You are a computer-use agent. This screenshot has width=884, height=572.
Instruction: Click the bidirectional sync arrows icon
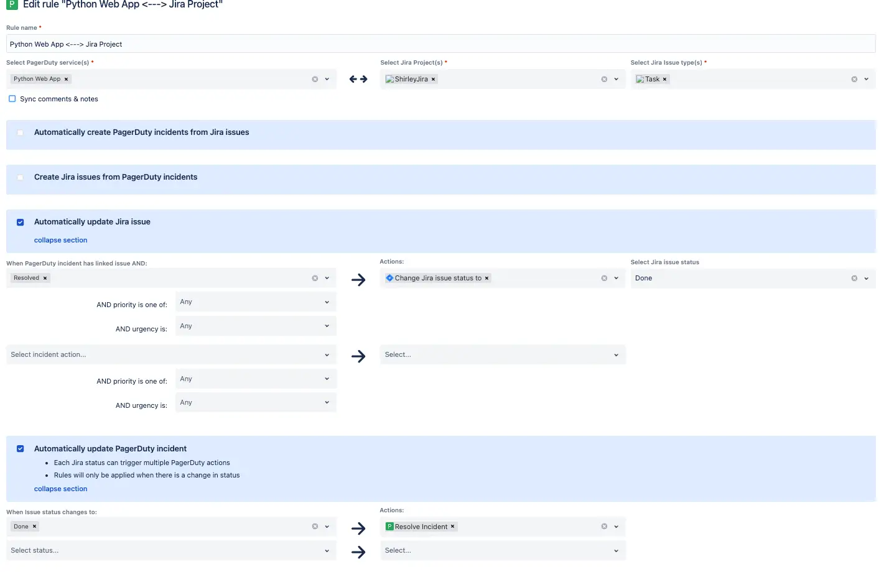point(358,79)
